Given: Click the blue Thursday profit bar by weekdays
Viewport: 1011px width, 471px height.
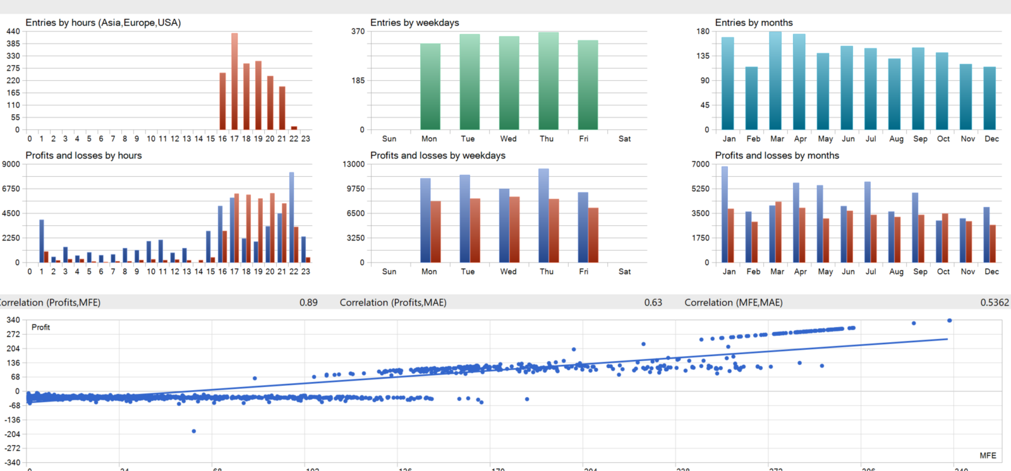Looking at the screenshot, I should tap(543, 215).
